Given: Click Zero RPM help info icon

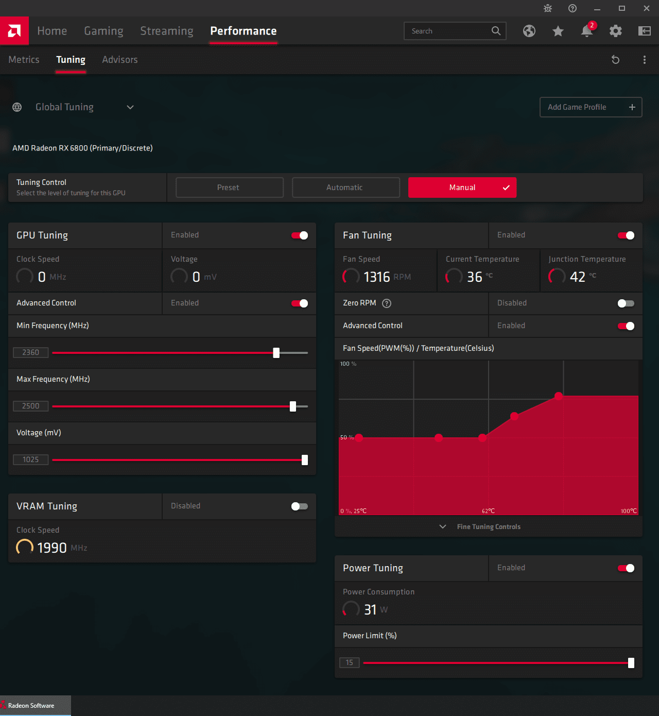Looking at the screenshot, I should click(387, 303).
